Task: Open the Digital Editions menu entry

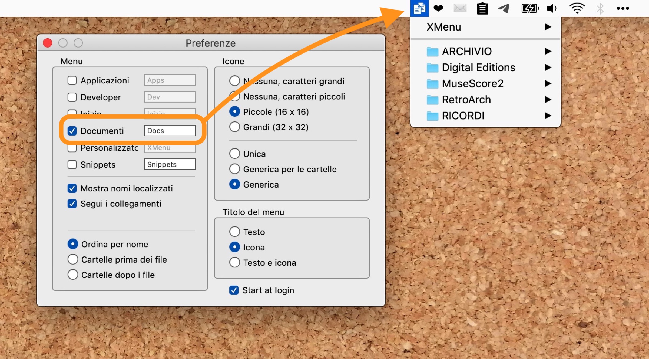Action: [x=478, y=67]
